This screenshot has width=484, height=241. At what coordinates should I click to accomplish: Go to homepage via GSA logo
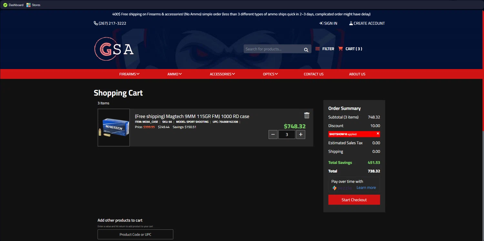tap(114, 49)
